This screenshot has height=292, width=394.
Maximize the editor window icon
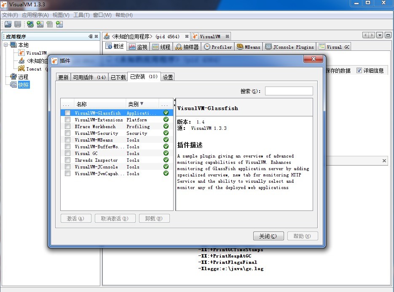388,35
